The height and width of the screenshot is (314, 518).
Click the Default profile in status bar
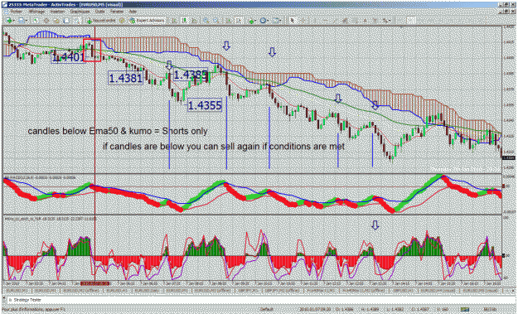pyautogui.click(x=267, y=309)
